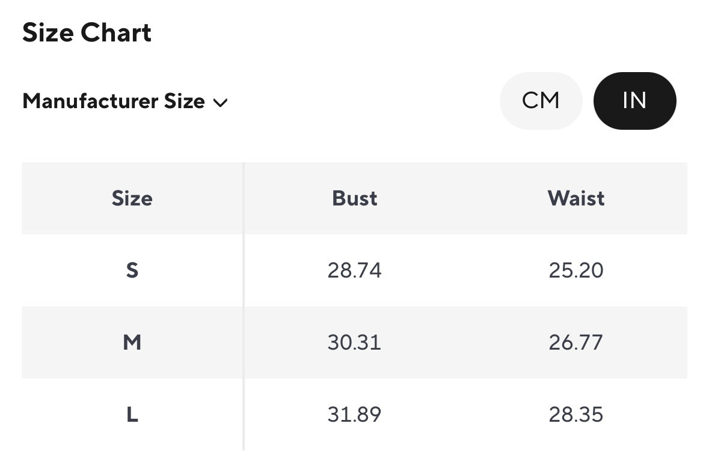Viewport: 709px width, 456px height.
Task: Select the IN unit toggle
Action: pos(634,100)
